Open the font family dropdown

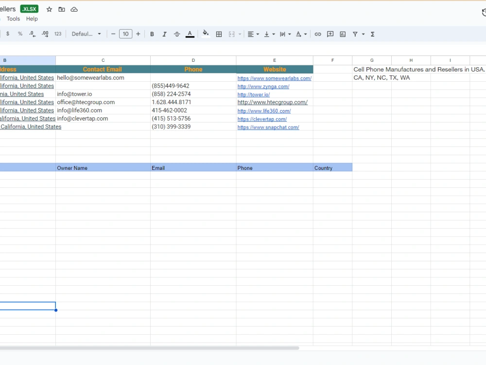pyautogui.click(x=87, y=34)
